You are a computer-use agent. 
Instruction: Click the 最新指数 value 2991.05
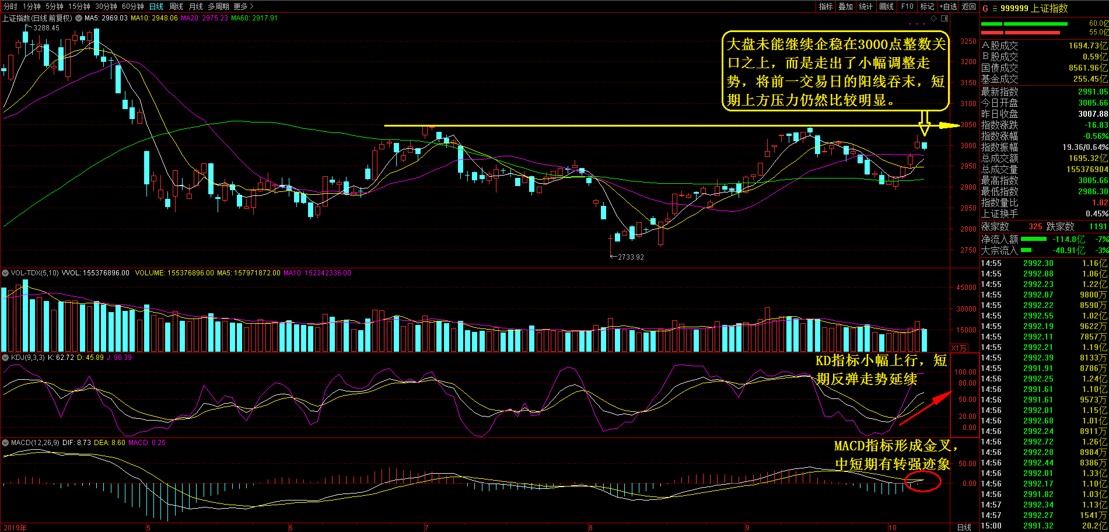(x=1093, y=92)
